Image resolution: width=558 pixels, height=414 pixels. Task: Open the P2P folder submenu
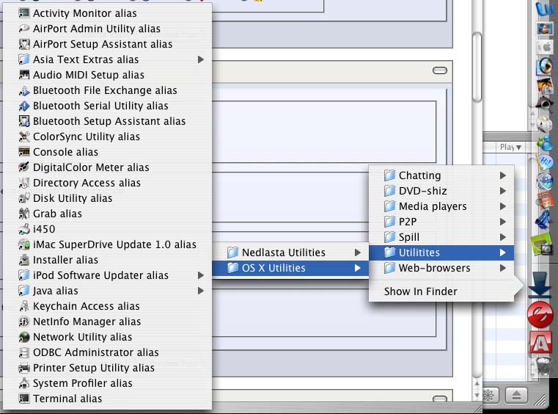(x=441, y=222)
